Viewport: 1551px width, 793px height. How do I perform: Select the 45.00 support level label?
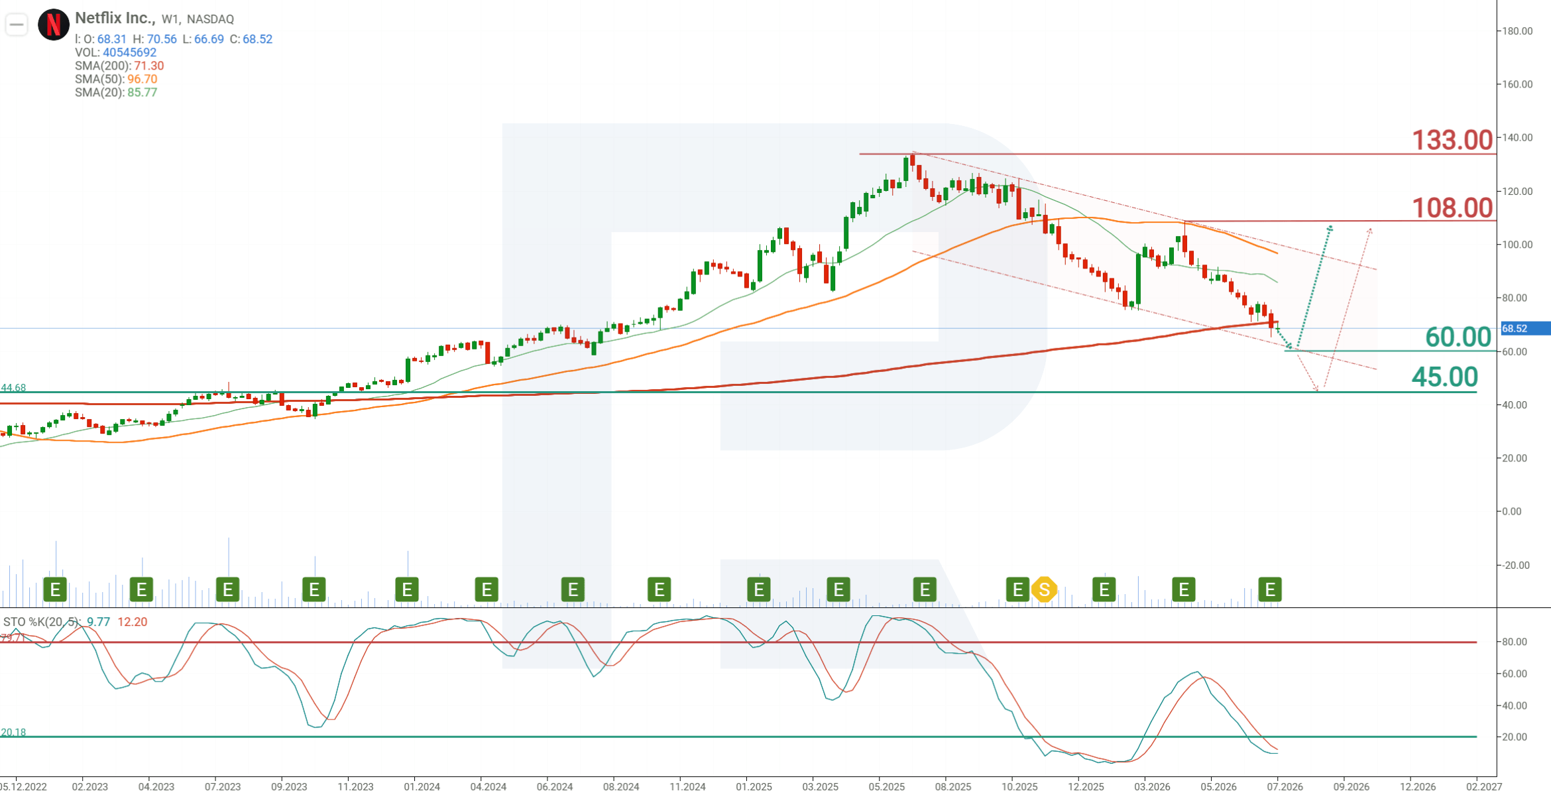pyautogui.click(x=1445, y=377)
